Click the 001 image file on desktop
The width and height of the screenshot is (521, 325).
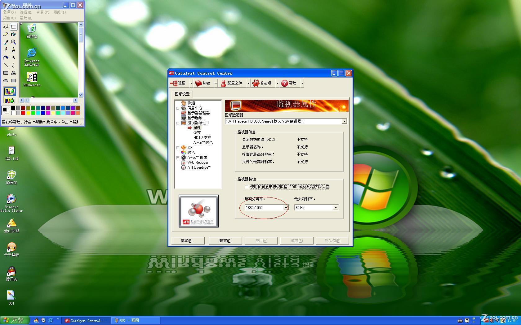(x=11, y=298)
